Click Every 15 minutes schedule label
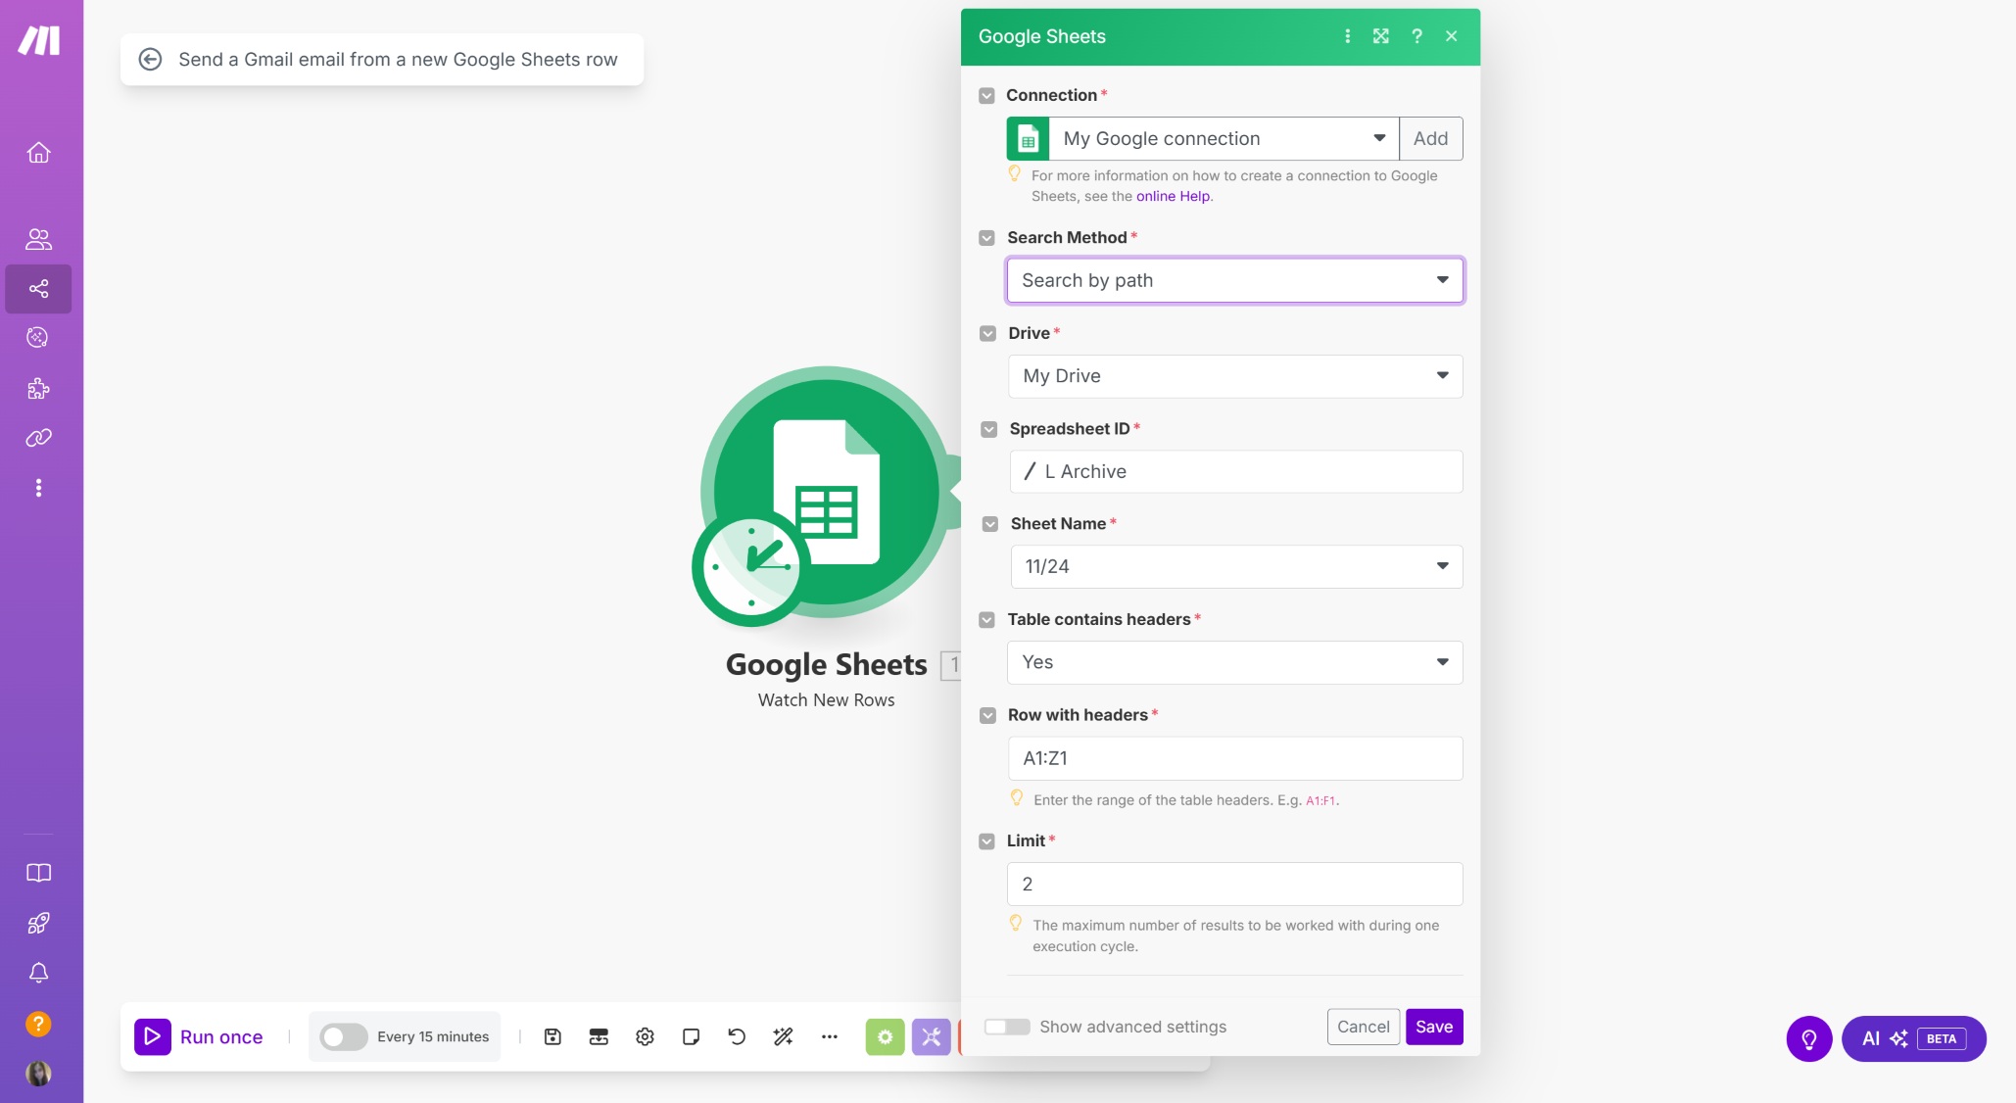The image size is (2016, 1103). (433, 1036)
